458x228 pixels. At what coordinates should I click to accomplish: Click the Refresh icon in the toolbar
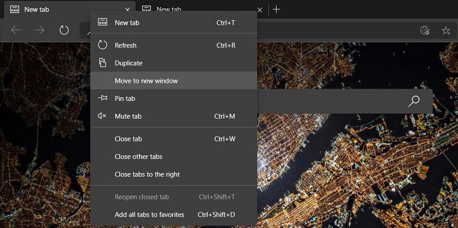click(64, 30)
